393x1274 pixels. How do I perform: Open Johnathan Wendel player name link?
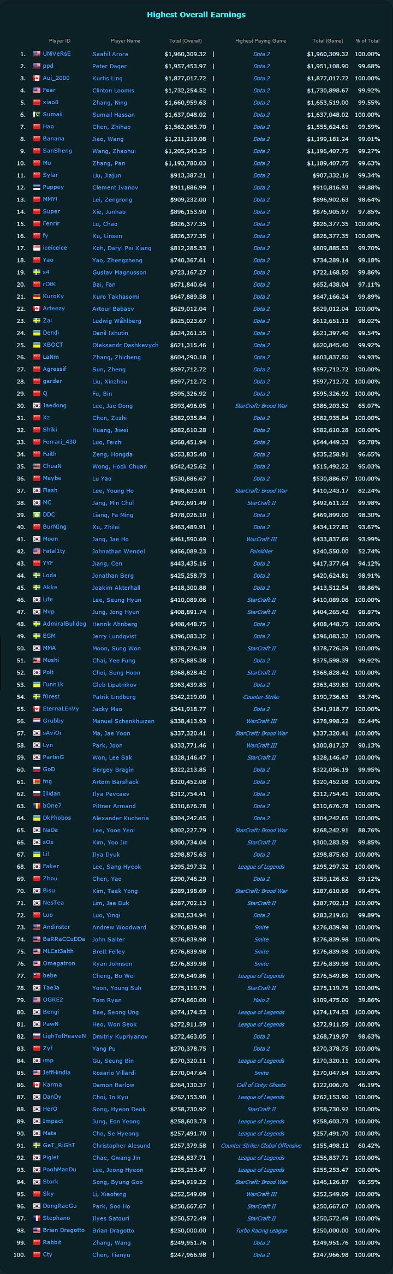click(118, 552)
